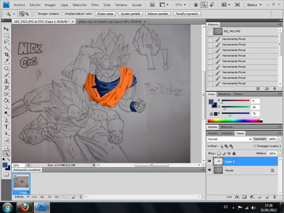This screenshot has height=213, width=284.
Task: Swap foreground and background colors
Action: pyautogui.click(x=9, y=159)
